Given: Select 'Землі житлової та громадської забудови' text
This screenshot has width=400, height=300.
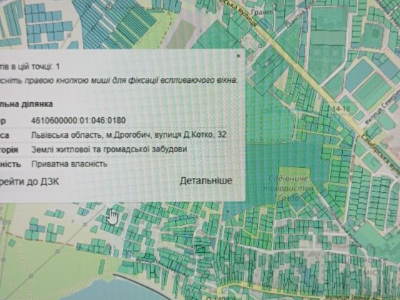Looking at the screenshot, I should point(109,149).
